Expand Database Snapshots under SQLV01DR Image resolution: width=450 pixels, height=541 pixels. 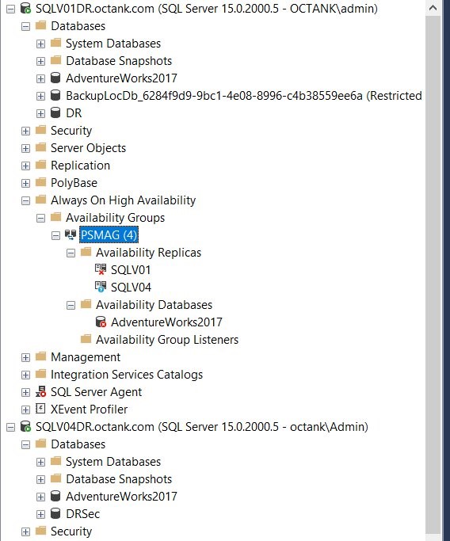tap(40, 62)
